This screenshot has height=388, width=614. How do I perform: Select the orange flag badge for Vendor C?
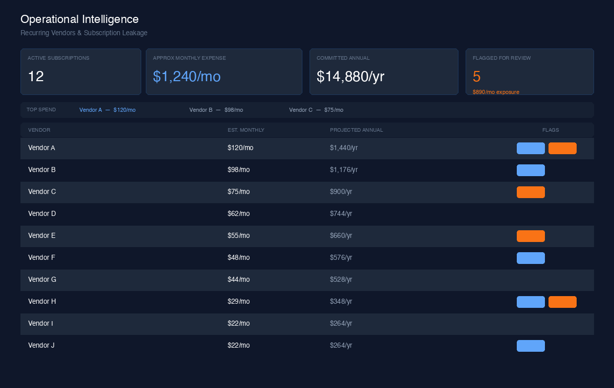click(x=531, y=192)
